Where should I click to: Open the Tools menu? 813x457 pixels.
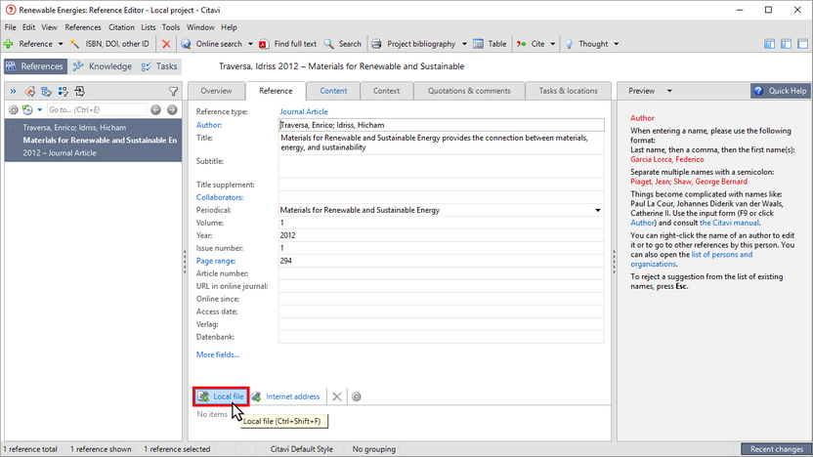[171, 27]
